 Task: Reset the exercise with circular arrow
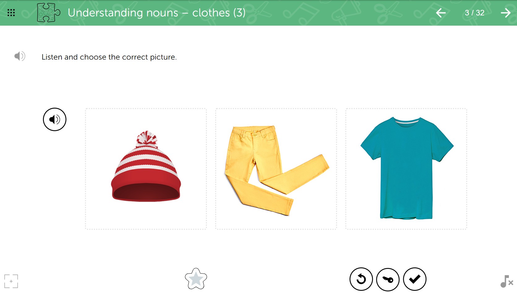(x=361, y=279)
